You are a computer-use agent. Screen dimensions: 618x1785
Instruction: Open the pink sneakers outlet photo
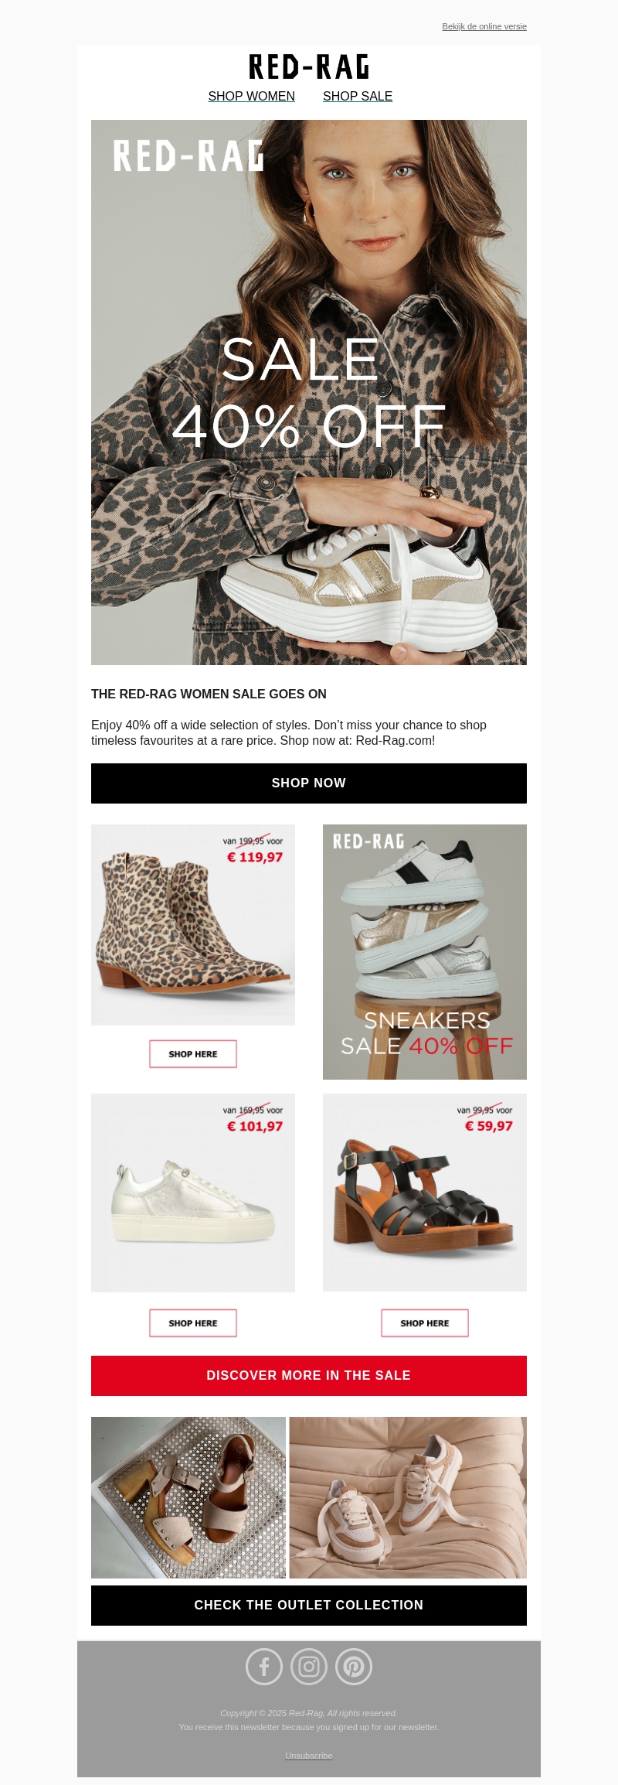coord(408,1497)
